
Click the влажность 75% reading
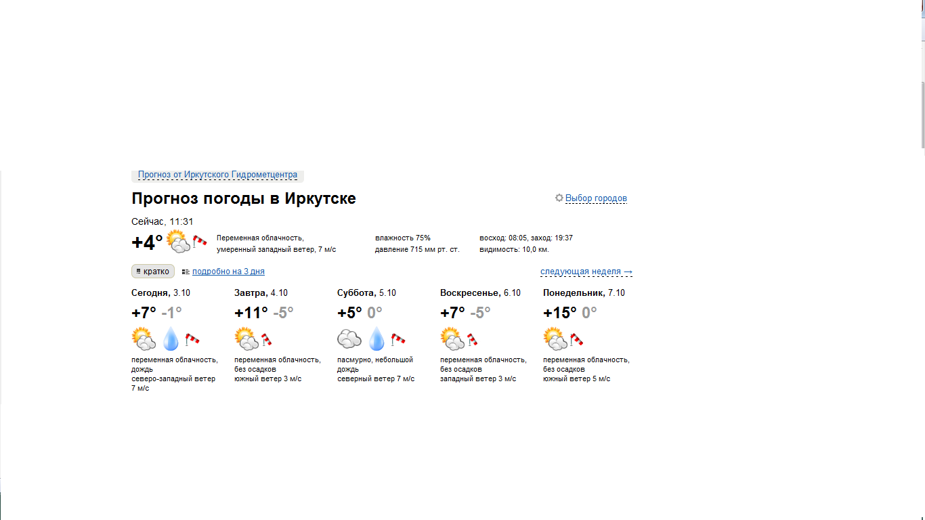coord(403,238)
